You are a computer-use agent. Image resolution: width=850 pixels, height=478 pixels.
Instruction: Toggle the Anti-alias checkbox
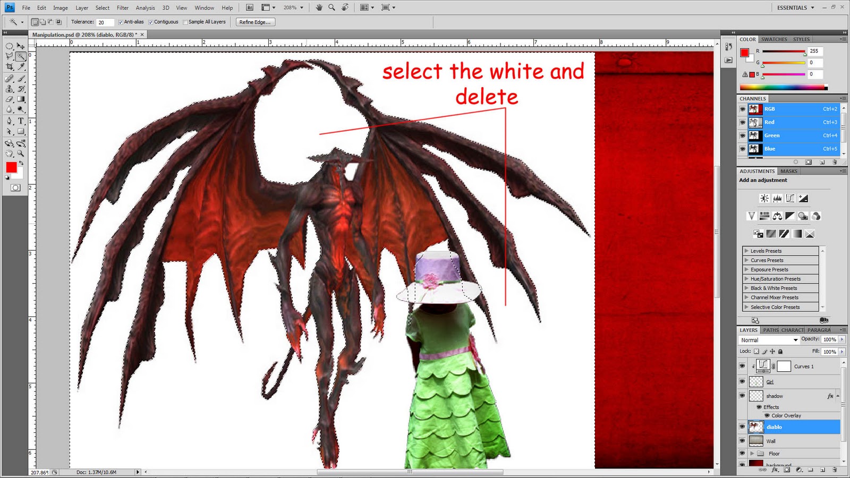point(121,22)
